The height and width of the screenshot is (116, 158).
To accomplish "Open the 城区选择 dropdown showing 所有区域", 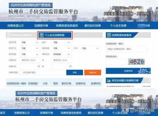I will click(x=61, y=54).
